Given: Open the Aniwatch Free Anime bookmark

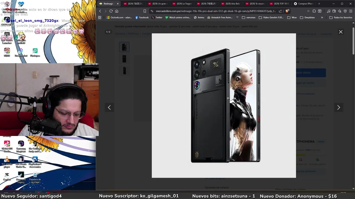Looking at the screenshot, I should pyautogui.click(x=220, y=17).
